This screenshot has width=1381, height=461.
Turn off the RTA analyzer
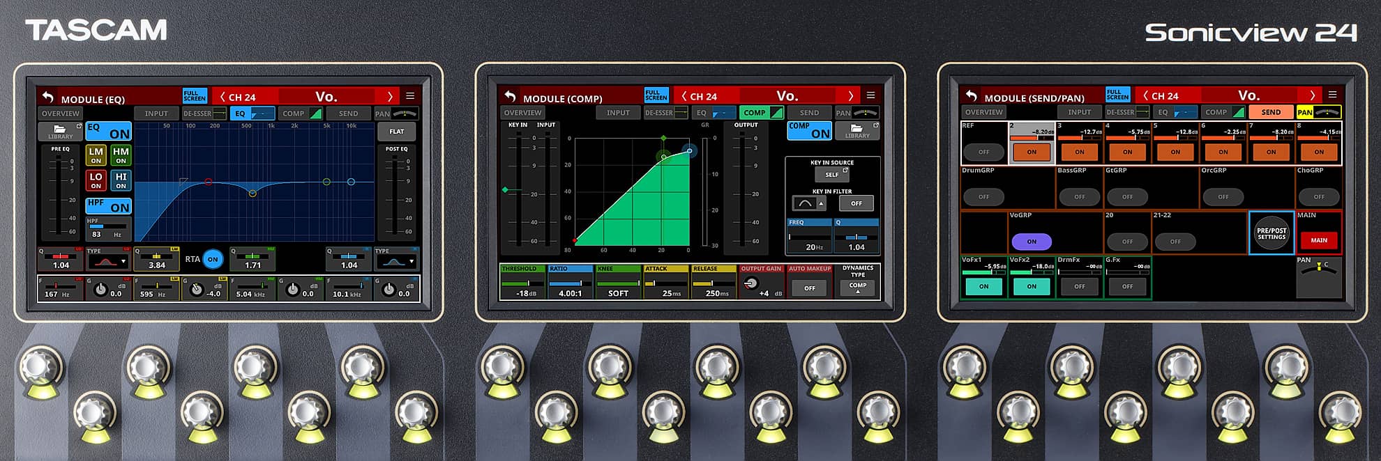pos(213,259)
